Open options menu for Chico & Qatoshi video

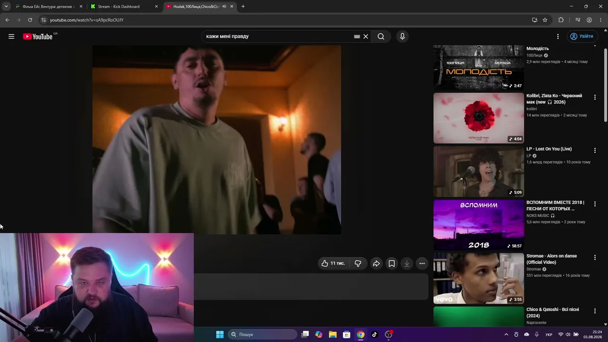(595, 311)
